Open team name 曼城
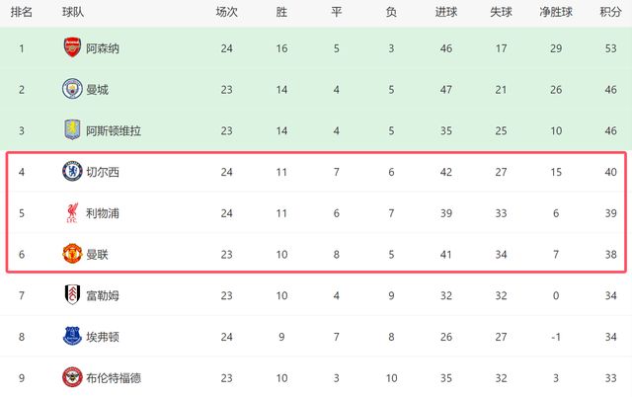Image resolution: width=632 pixels, height=397 pixels. pos(97,90)
